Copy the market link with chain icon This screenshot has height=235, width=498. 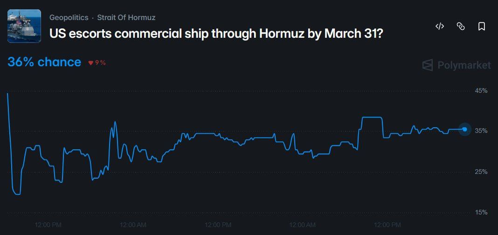coord(461,26)
